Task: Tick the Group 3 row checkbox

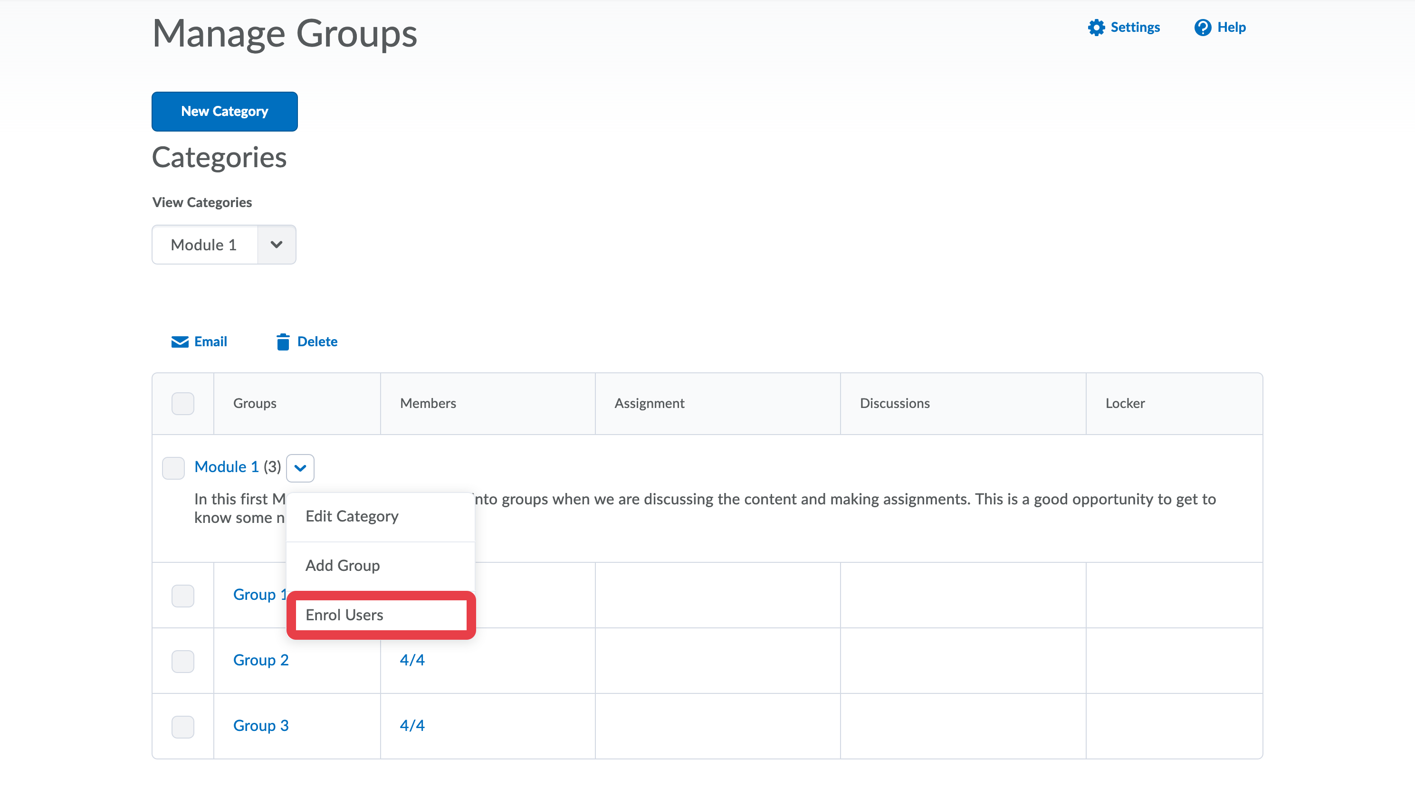Action: click(x=182, y=726)
